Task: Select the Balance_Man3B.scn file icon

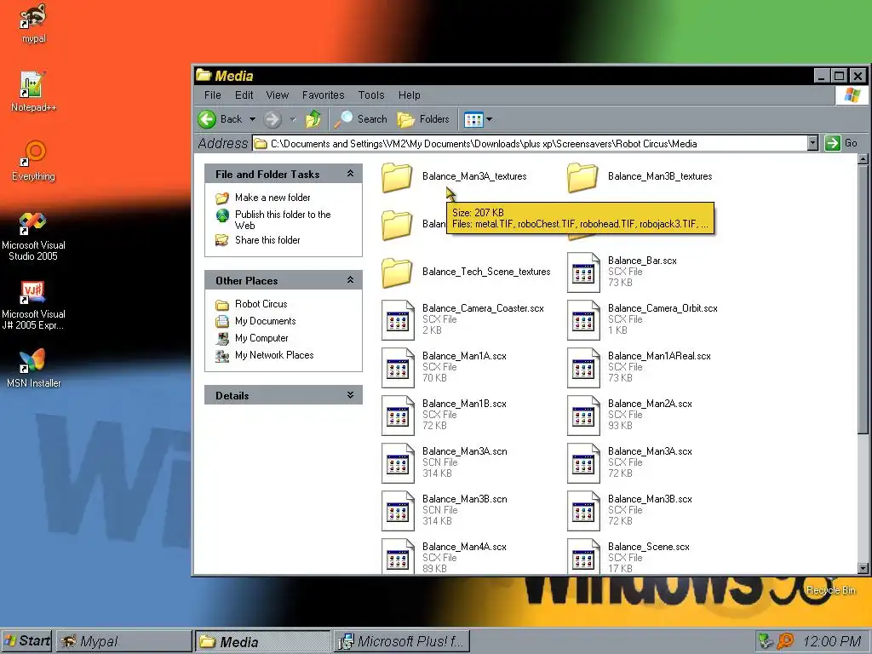Action: click(398, 511)
